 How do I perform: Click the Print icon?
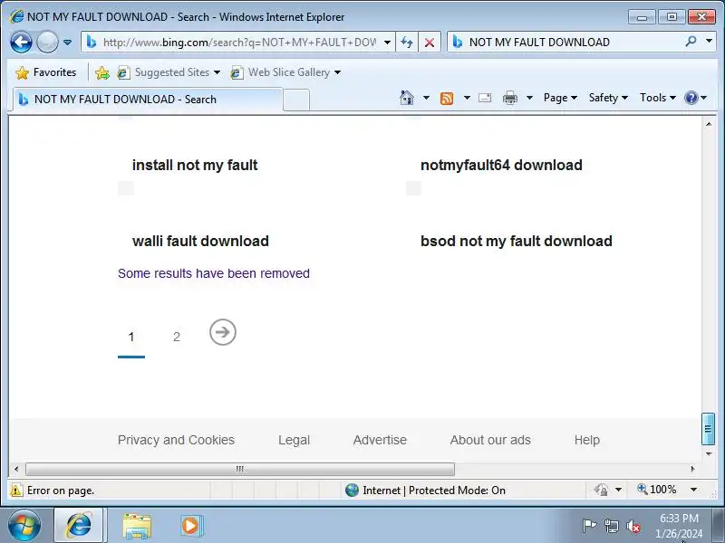click(x=510, y=98)
